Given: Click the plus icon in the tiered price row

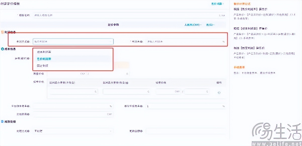Looking at the screenshot, I should [219, 93].
